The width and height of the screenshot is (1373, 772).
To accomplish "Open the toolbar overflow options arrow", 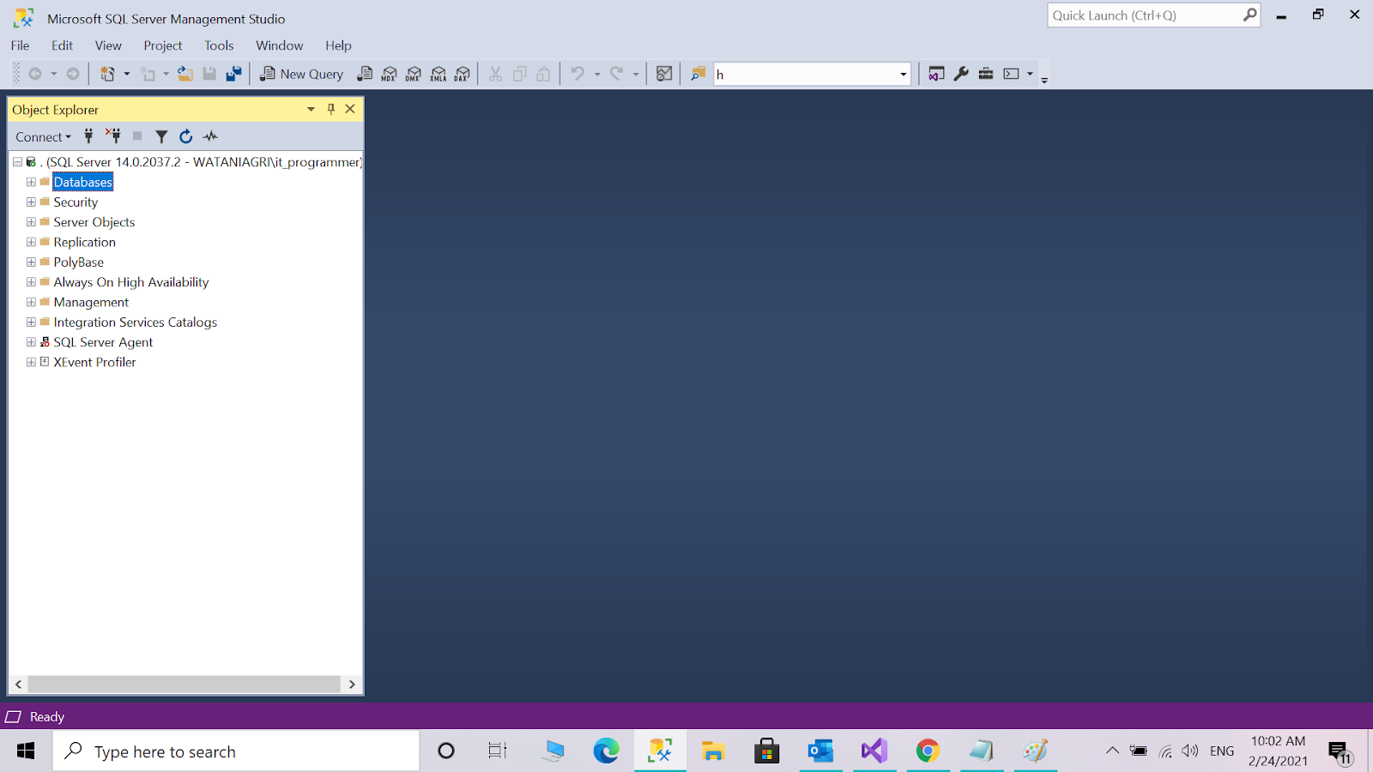I will (1044, 80).
